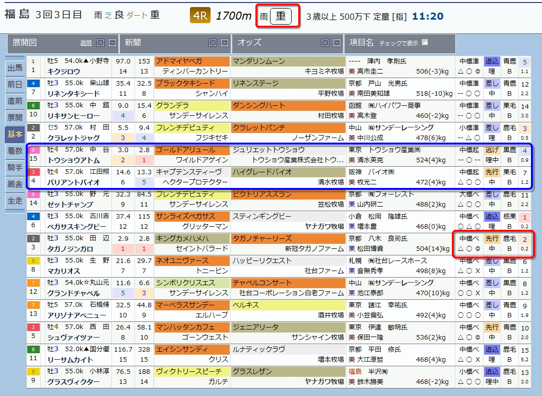Click trainer name 池江泰郎
542x396 pixels.
pos(370,293)
